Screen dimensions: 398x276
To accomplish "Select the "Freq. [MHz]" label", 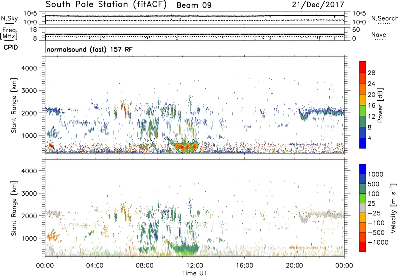I will coord(9,34).
